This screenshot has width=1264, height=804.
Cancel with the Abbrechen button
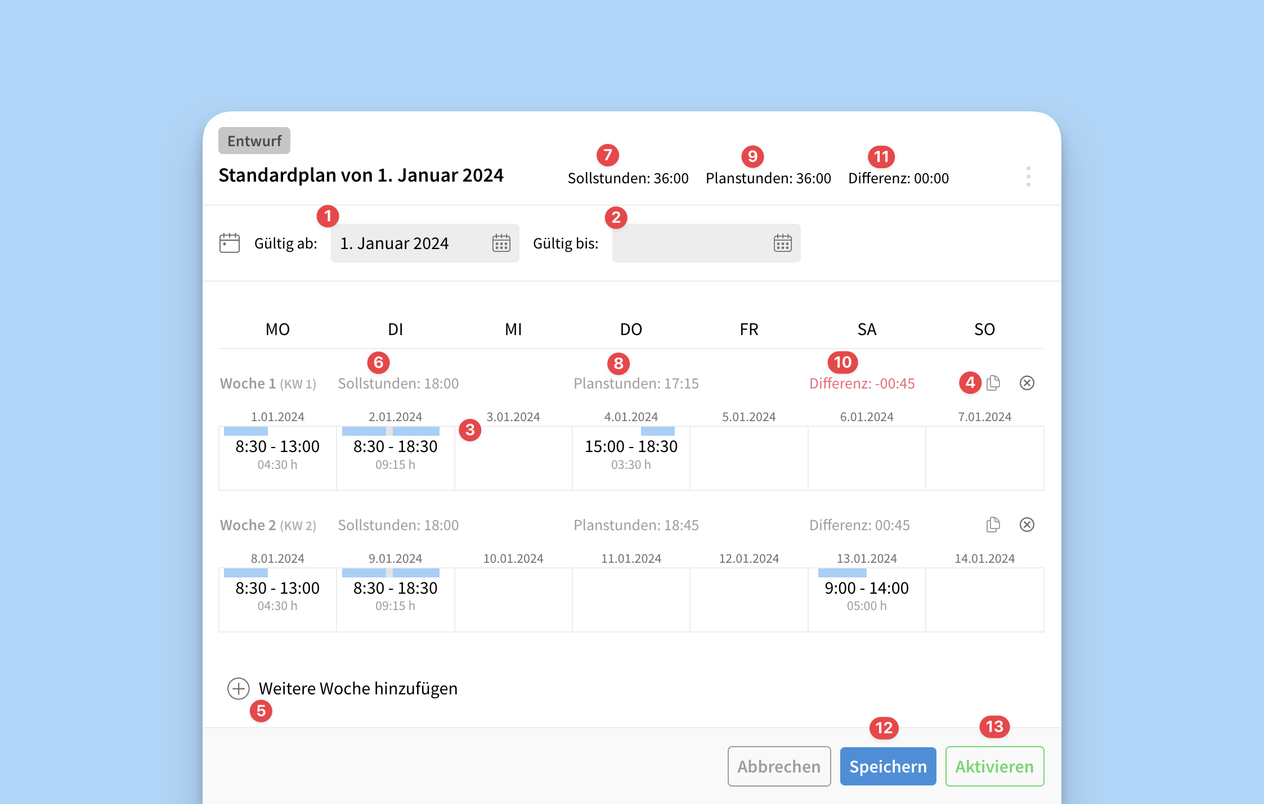[x=778, y=766]
